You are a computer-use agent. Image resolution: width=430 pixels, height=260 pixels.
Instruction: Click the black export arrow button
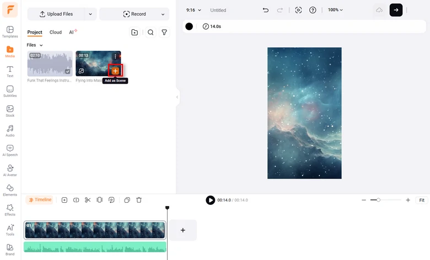(x=396, y=10)
